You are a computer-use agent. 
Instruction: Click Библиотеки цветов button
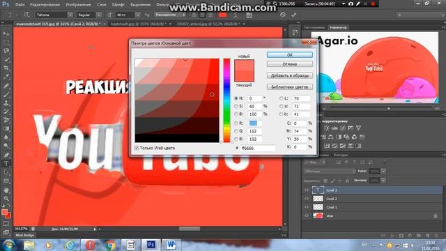click(290, 86)
